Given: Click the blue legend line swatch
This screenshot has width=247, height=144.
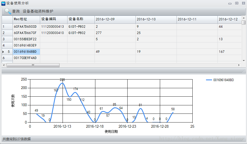Looking at the screenshot, I should pyautogui.click(x=209, y=80).
